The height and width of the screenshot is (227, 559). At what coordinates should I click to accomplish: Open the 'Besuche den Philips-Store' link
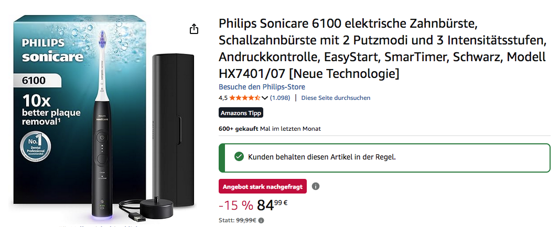(x=262, y=87)
